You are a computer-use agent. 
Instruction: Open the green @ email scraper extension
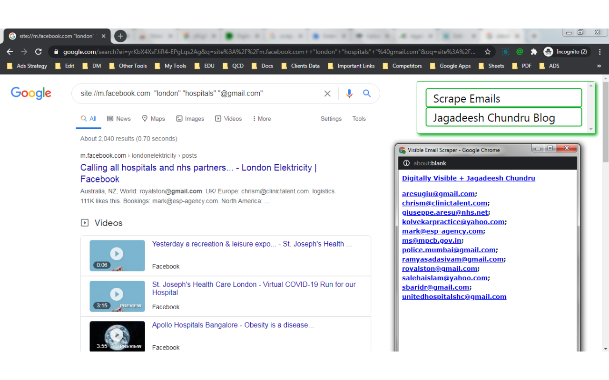coord(520,52)
